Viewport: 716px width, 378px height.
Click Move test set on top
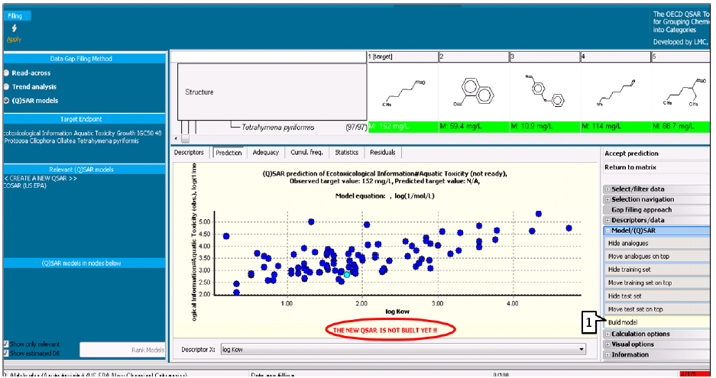656,309
